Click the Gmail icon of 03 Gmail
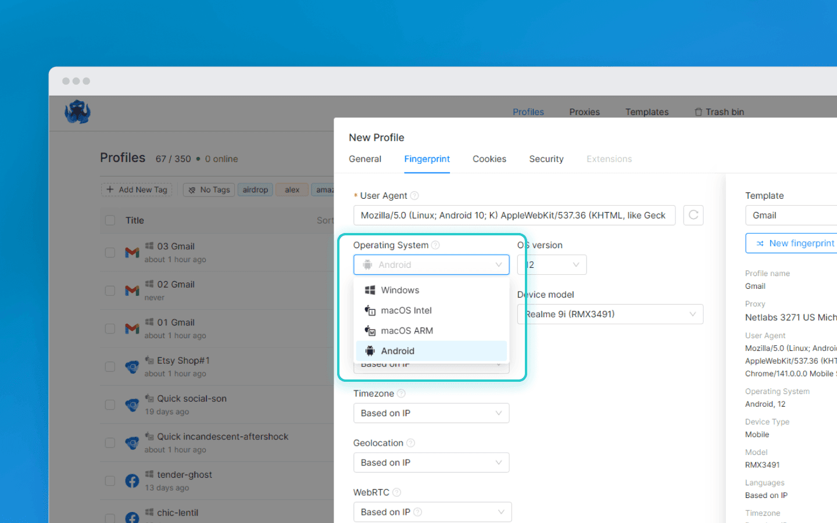 pyautogui.click(x=132, y=252)
